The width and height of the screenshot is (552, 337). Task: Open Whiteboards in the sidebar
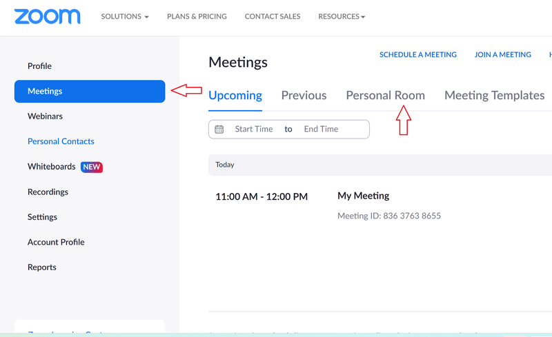coord(51,167)
